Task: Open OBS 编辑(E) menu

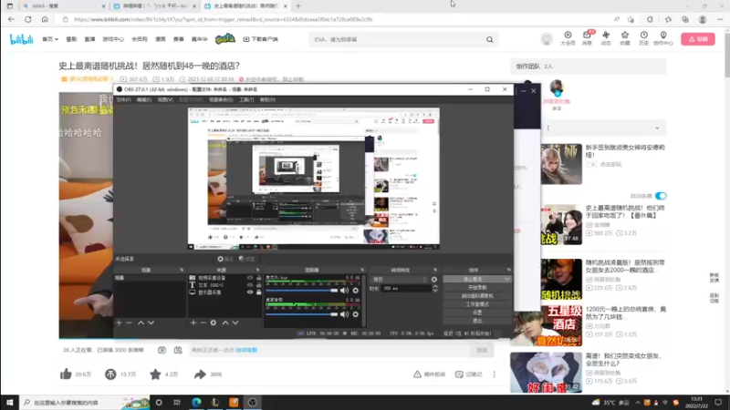Action: tap(144, 99)
